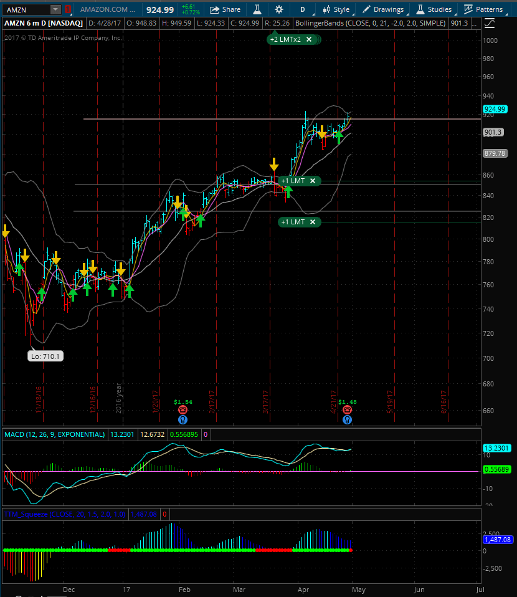Click the 13.2301 bubble on the MACD axis

(x=496, y=448)
